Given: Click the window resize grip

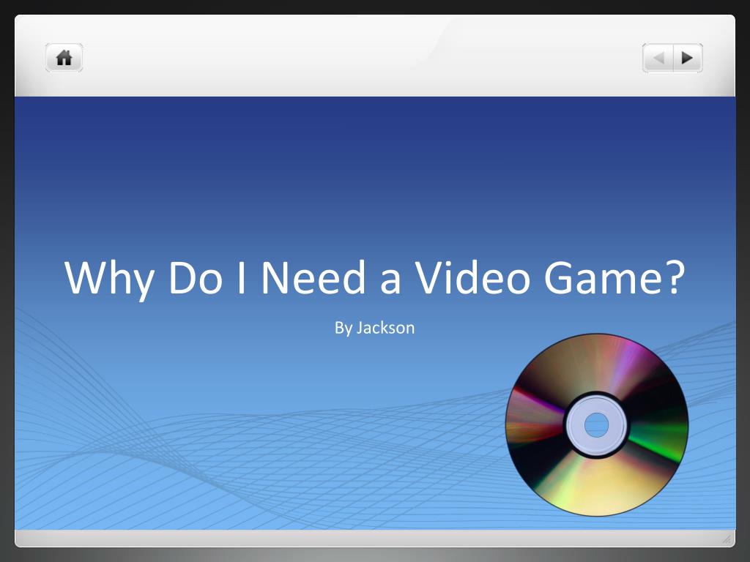Looking at the screenshot, I should 727,539.
